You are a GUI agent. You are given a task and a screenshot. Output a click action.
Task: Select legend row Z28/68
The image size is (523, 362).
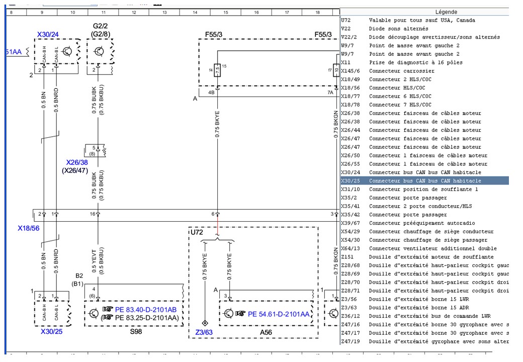[424, 265]
